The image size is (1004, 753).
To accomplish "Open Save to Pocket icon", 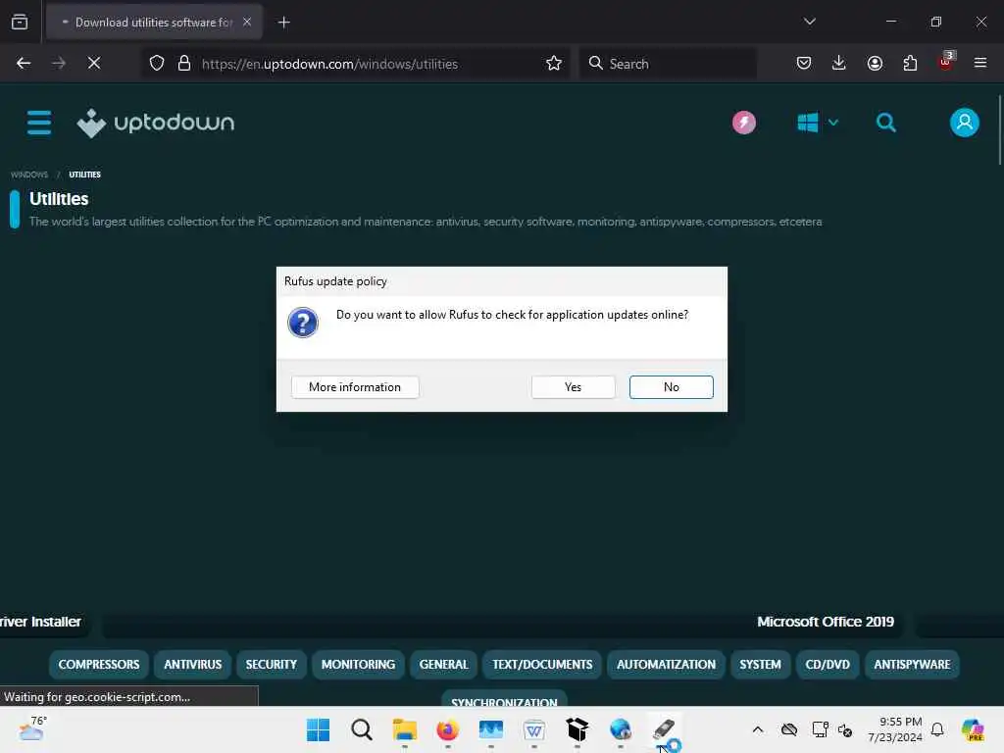I will click(804, 63).
